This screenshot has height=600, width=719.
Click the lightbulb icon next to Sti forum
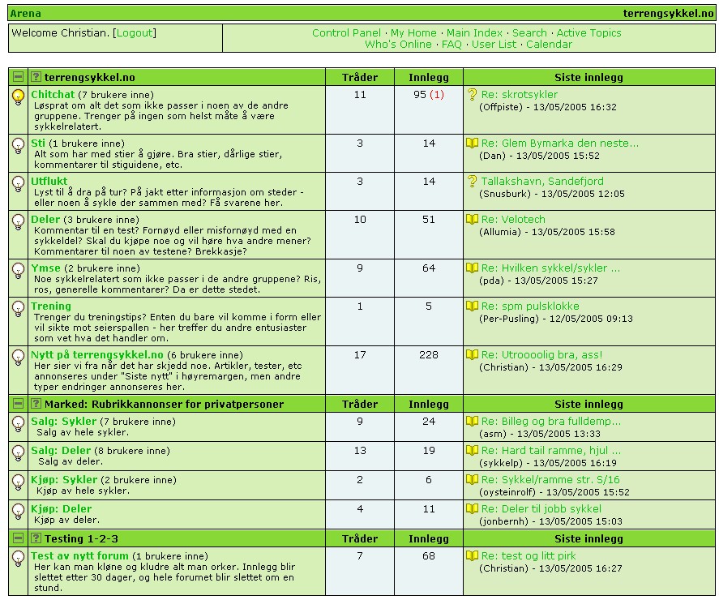18,146
